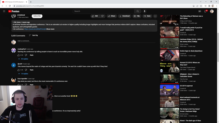Open madeupfred's profile avatar
Viewport: 219px width, 123px height.
[14, 50]
